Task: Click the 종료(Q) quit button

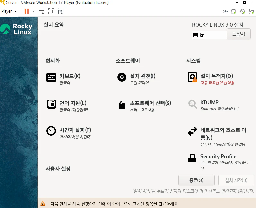Action: coord(197,180)
